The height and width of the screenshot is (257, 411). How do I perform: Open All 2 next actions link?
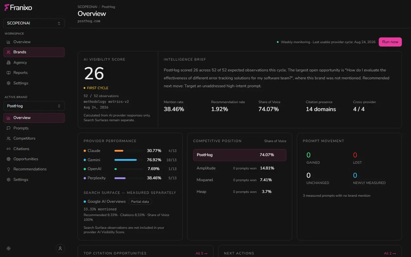click(390, 254)
